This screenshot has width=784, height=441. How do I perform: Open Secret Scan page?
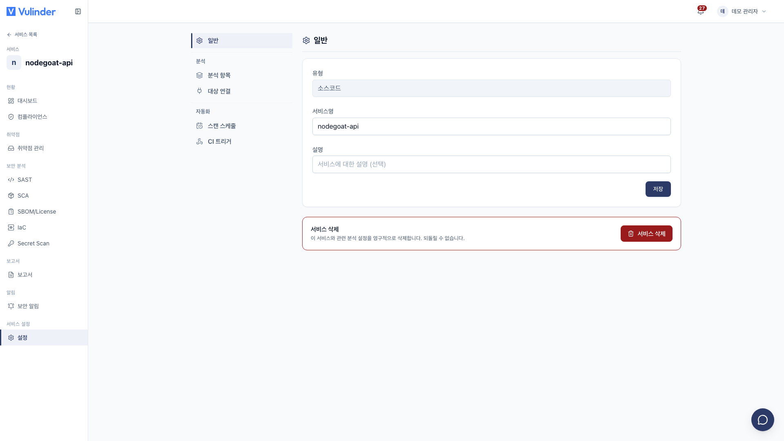pos(44,243)
